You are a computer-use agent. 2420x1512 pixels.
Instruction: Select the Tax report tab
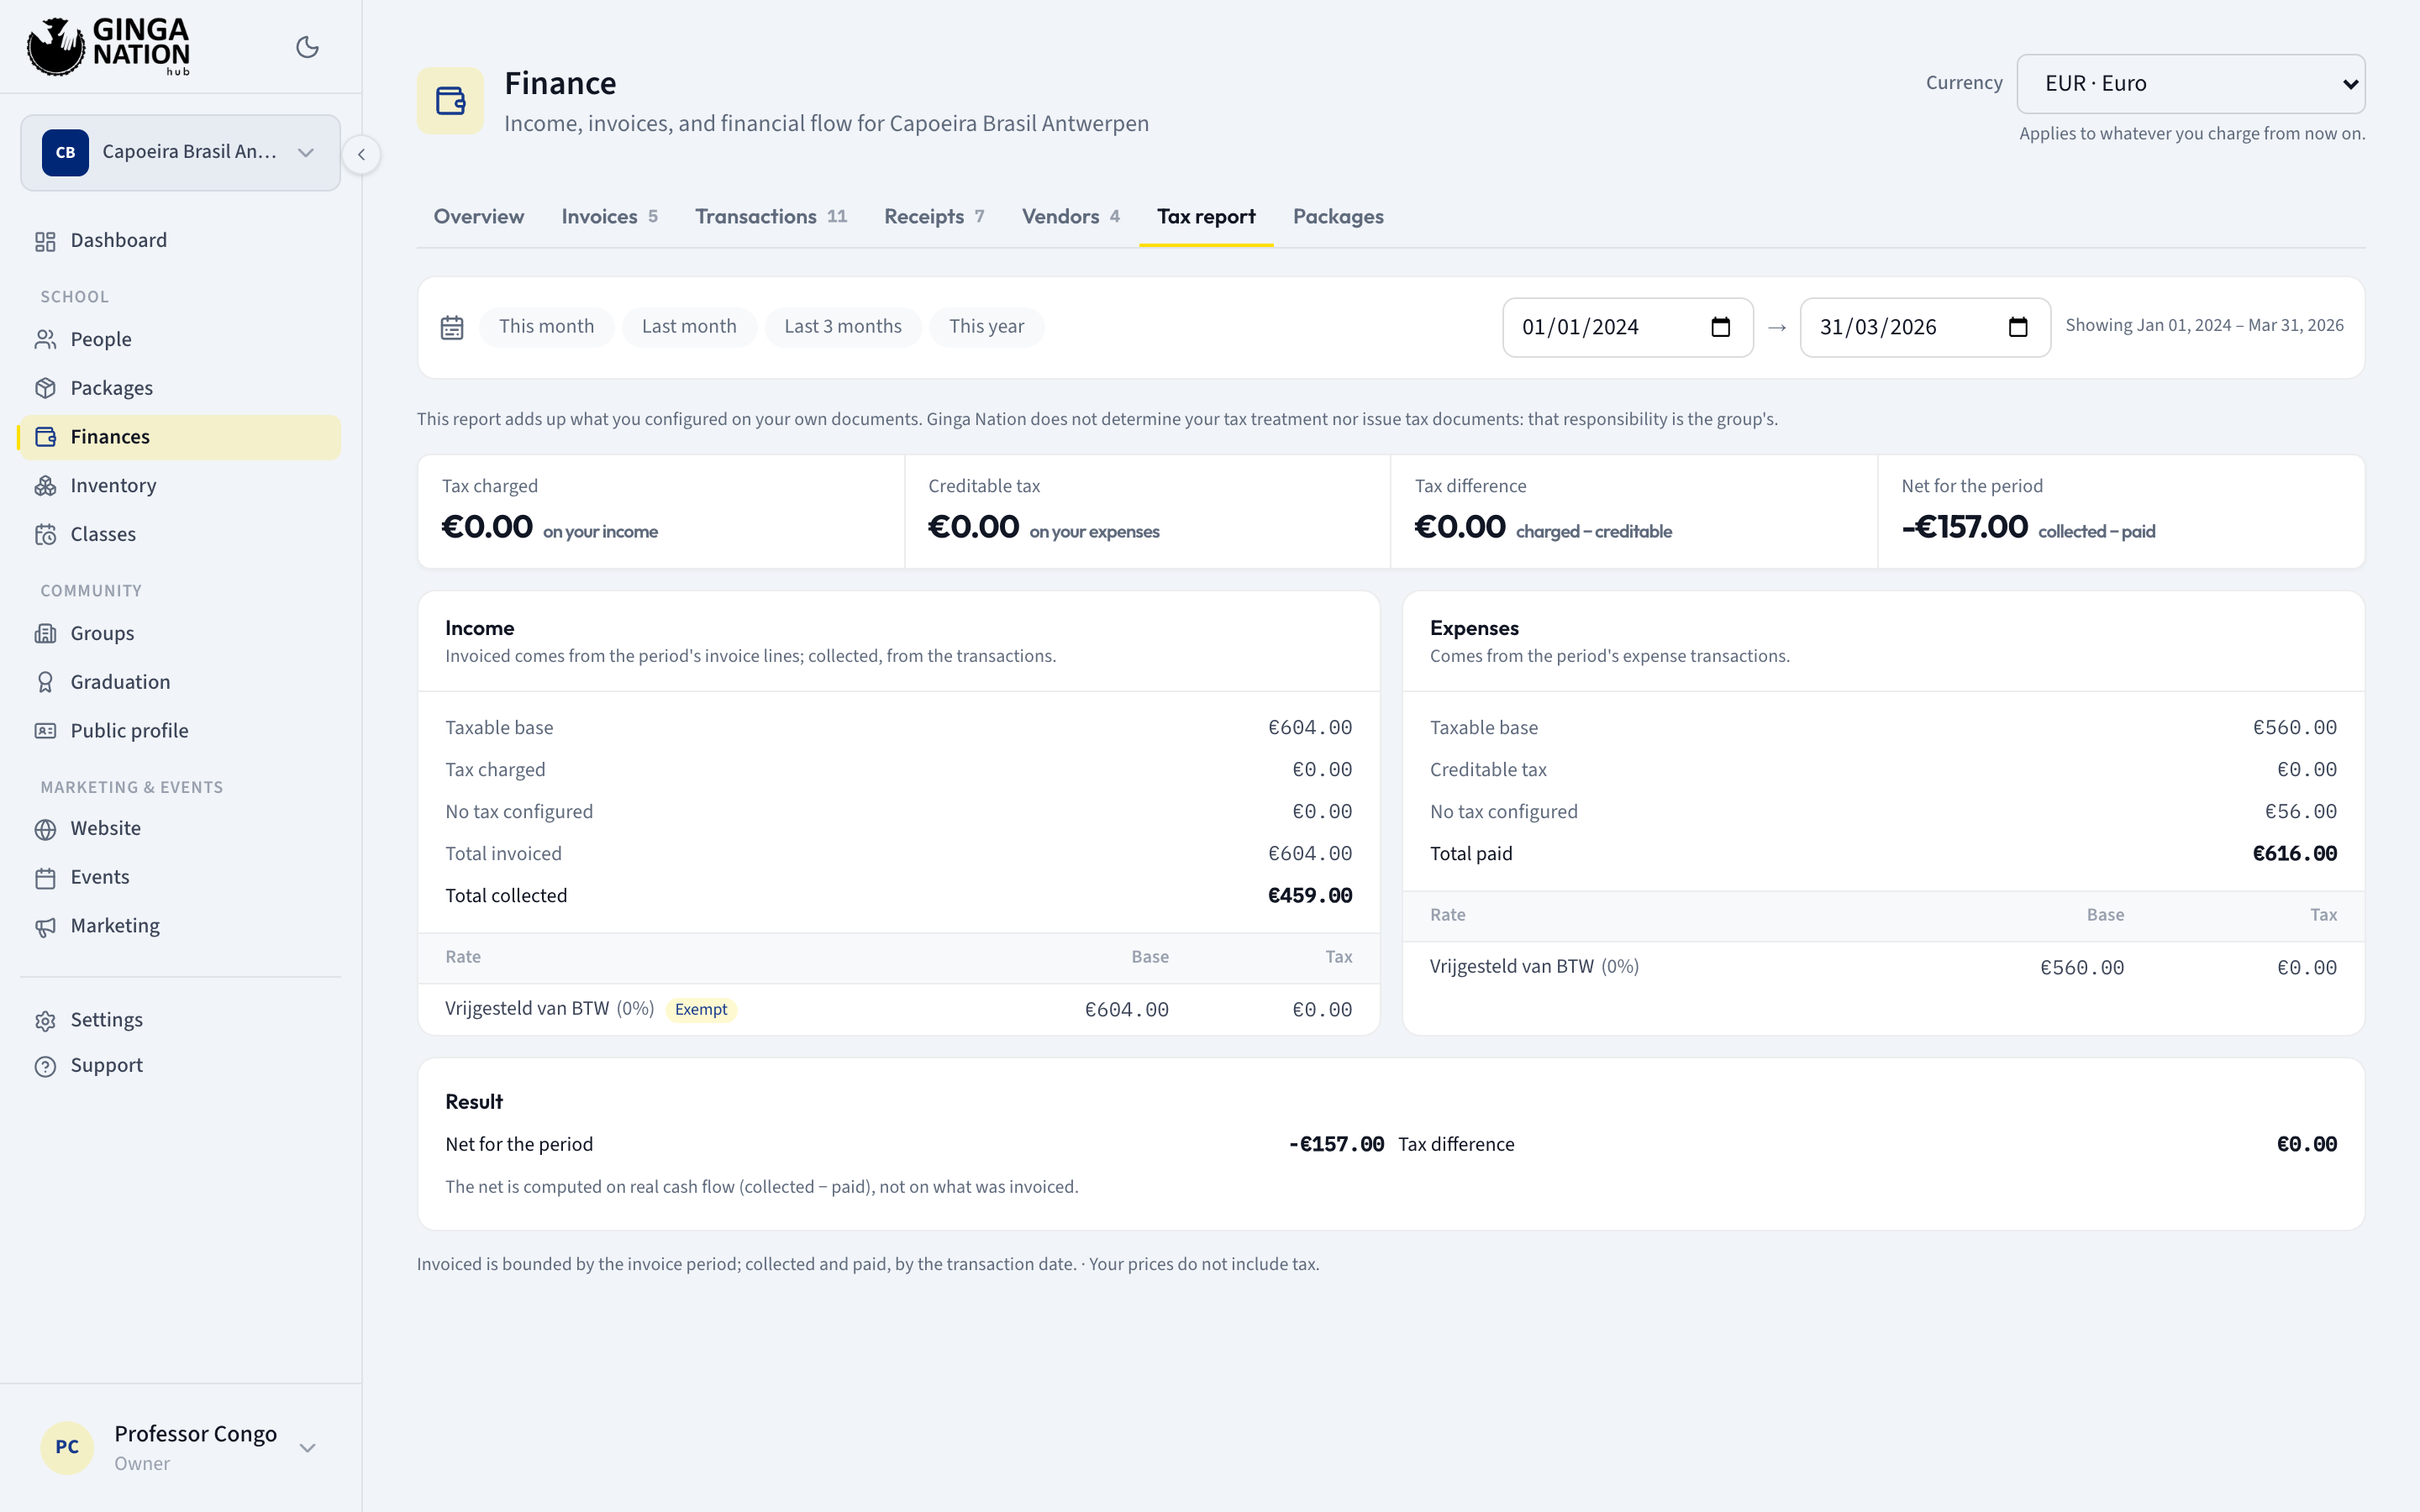click(1206, 217)
